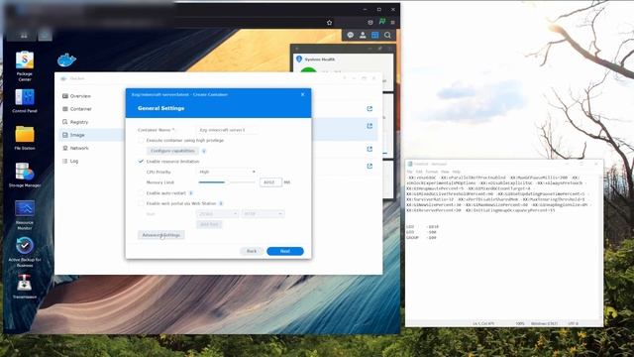Screen dimensions: 634x357
Task: Click the Memory Limit slider track
Action: coord(227,182)
